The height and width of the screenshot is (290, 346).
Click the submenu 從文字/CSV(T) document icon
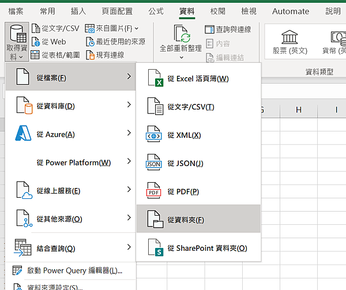pyautogui.click(x=156, y=106)
